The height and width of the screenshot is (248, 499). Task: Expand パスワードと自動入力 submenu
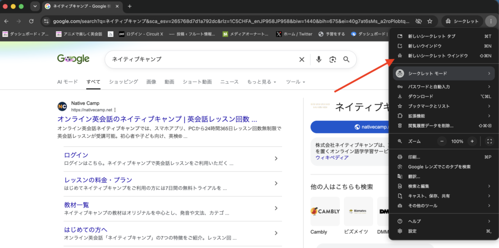point(444,87)
